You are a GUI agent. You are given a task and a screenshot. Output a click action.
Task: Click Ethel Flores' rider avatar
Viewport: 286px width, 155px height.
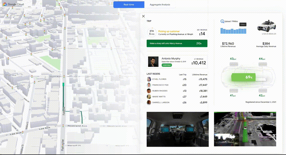click(x=149, y=79)
